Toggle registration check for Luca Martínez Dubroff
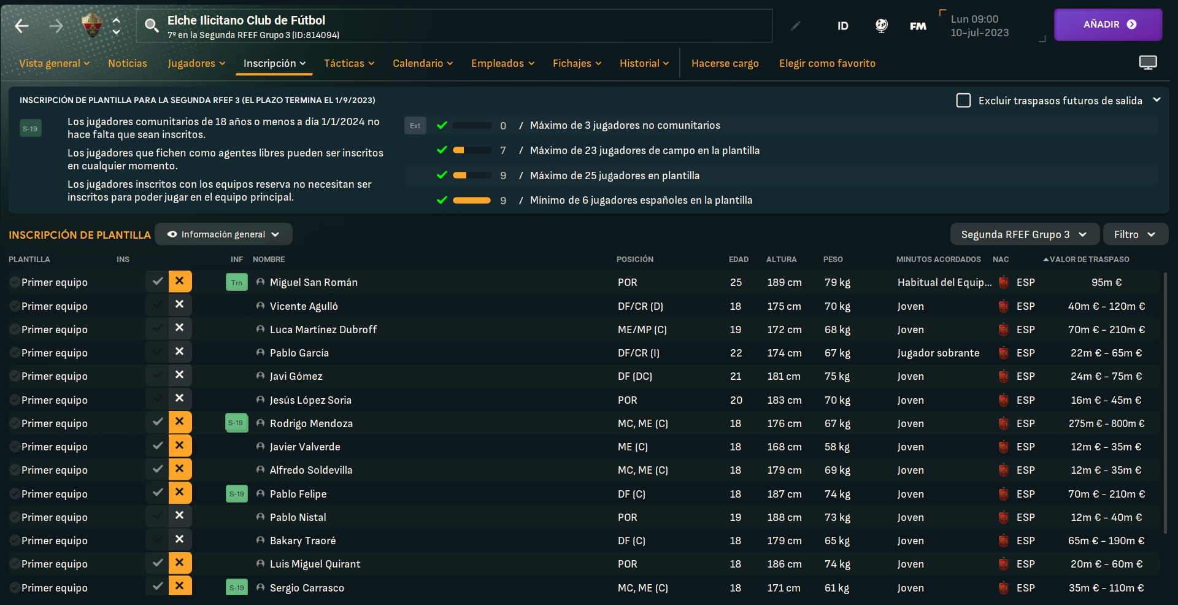Image resolution: width=1178 pixels, height=605 pixels. (157, 328)
